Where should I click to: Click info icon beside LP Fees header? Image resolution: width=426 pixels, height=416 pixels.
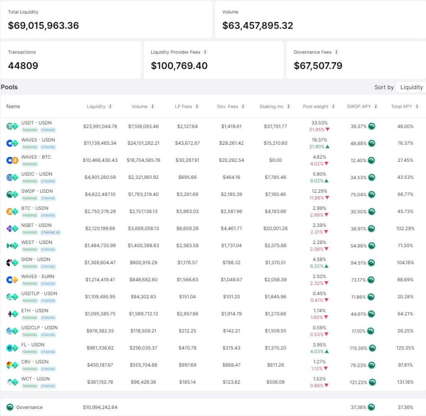point(197,106)
